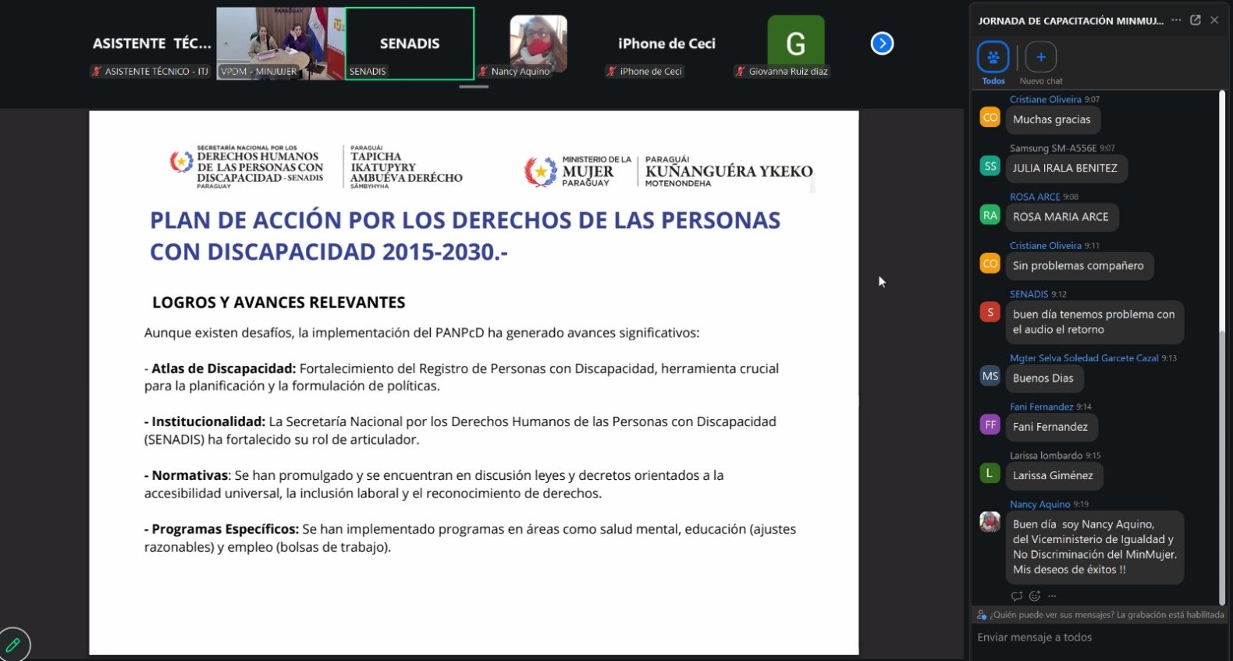
Task: Click Cristiane Oliveira's CO avatar at 9:11
Action: 990,263
